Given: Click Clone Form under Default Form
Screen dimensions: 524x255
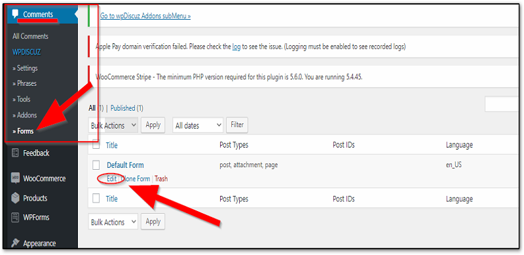Looking at the screenshot, I should 136,179.
